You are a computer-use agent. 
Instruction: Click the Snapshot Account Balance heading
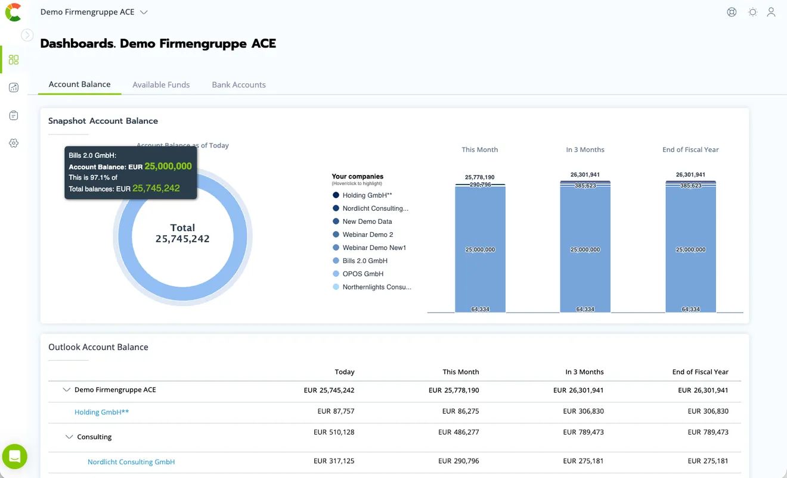pos(103,121)
